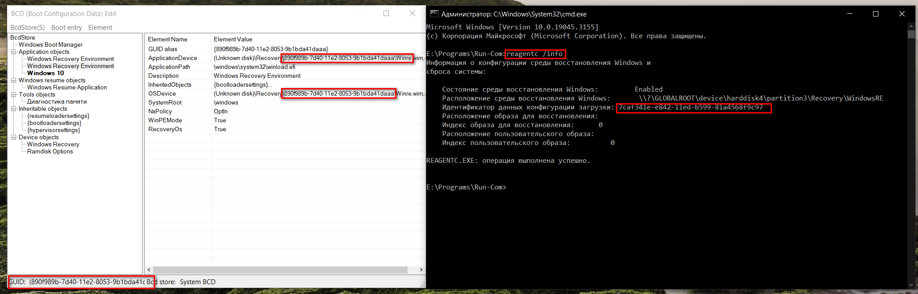Screen dimensions: 918x294
Task: Select Windows 10 tree entry
Action: coord(45,73)
